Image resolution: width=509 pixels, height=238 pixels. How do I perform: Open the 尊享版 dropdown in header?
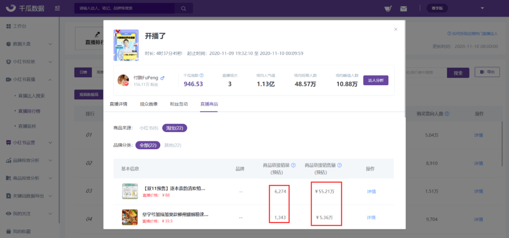(x=437, y=8)
